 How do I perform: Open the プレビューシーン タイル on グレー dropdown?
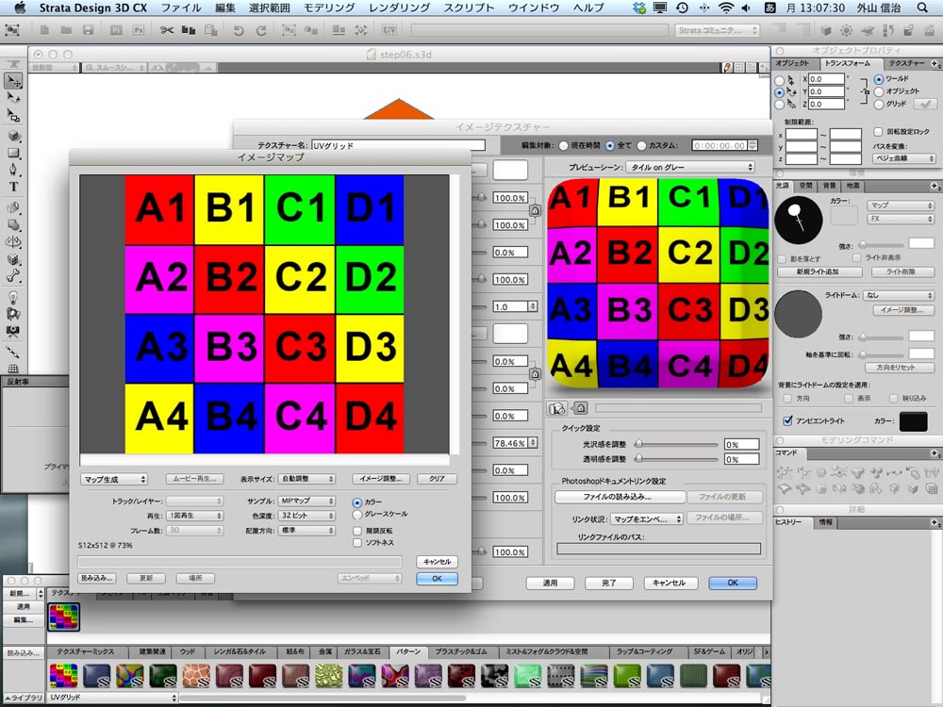[x=690, y=167]
